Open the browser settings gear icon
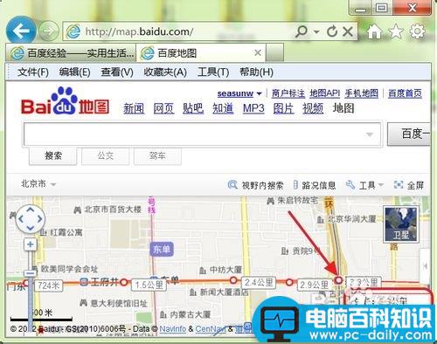 pos(417,31)
